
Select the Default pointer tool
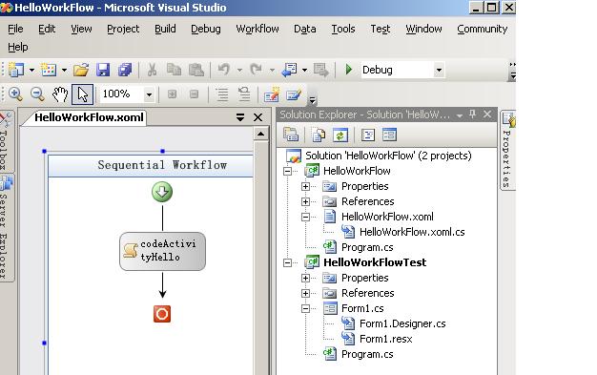coord(82,94)
